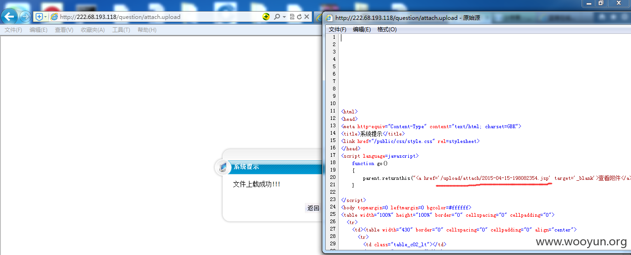Click the uploaded .jsp path in line 20

[x=495, y=178]
